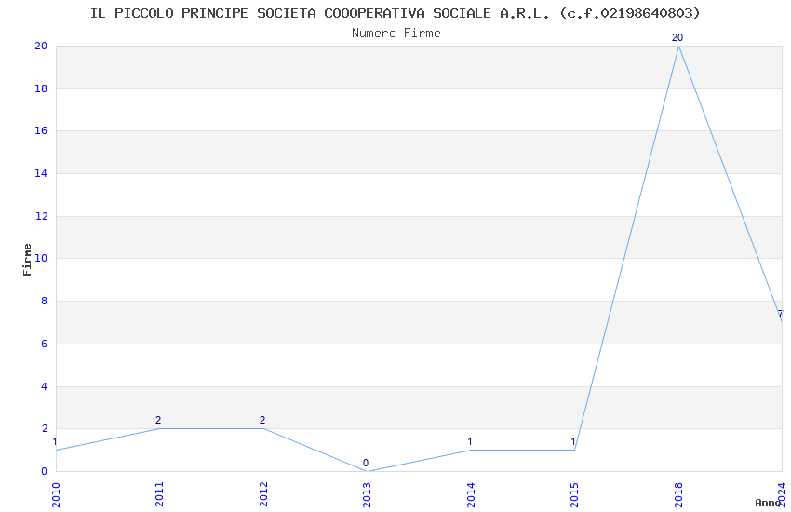Click data label 1 above 2014
Image resolution: width=791 pixels, height=512 pixels.
(x=470, y=441)
